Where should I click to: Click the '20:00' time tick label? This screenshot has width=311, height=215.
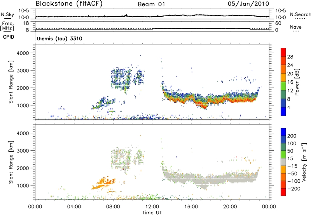point(230,207)
